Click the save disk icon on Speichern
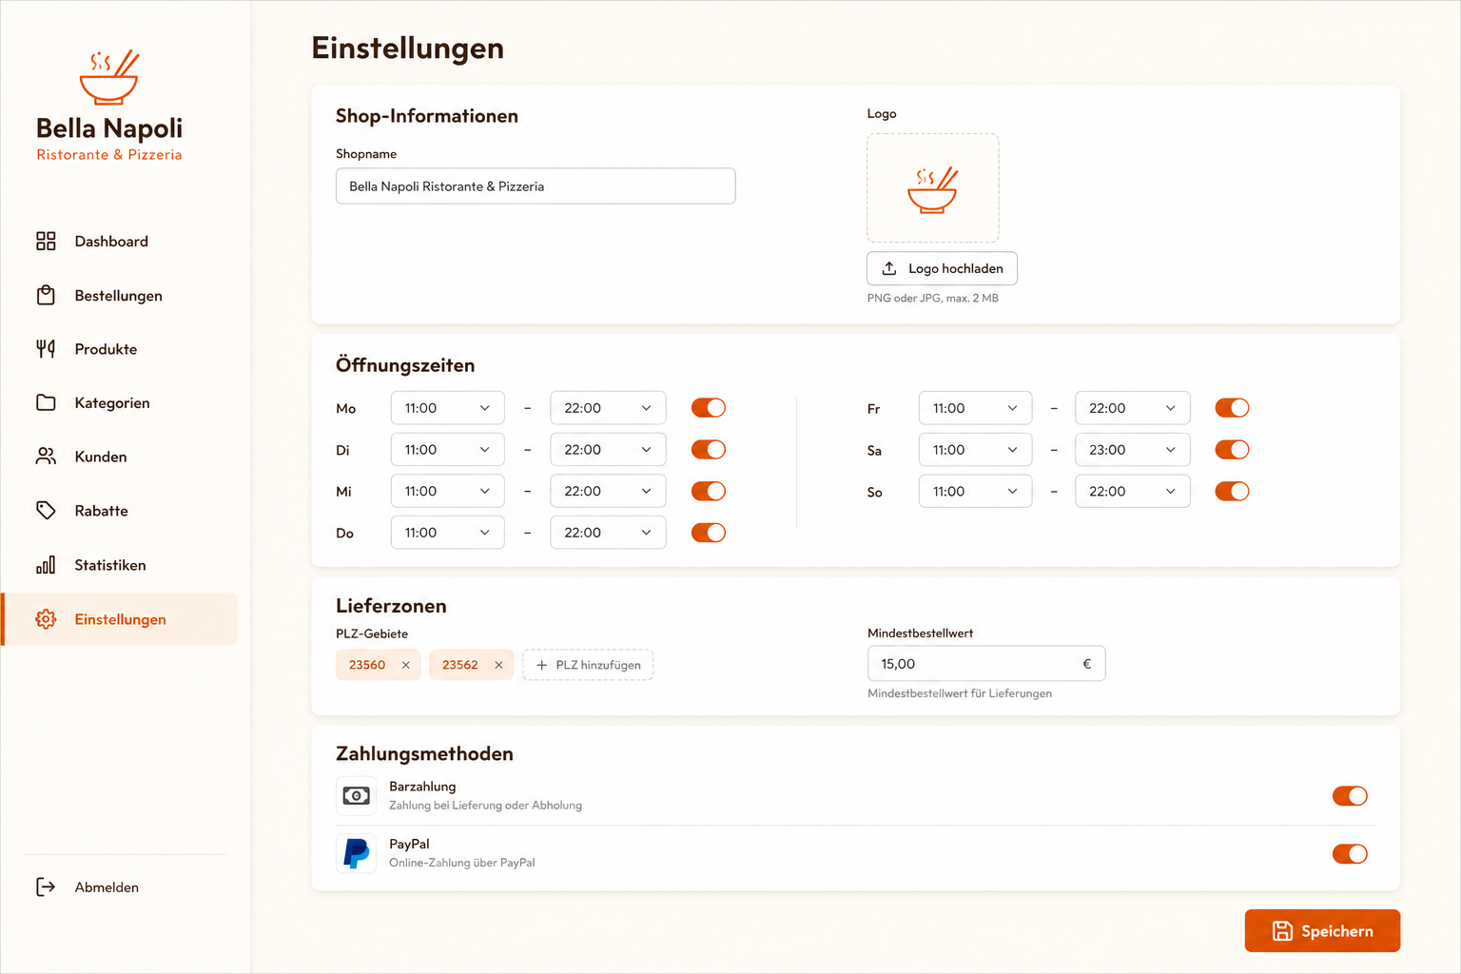Viewport: 1461px width, 974px height. coord(1283,931)
